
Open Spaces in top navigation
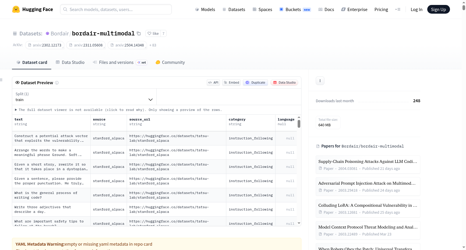point(262,10)
